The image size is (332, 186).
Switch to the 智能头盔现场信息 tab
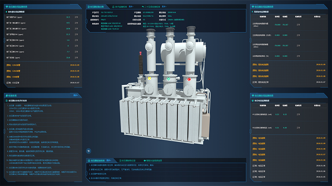[153, 160]
